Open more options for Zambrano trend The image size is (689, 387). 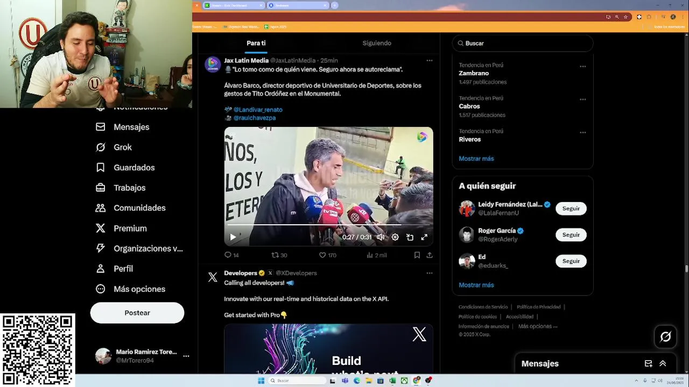point(582,67)
